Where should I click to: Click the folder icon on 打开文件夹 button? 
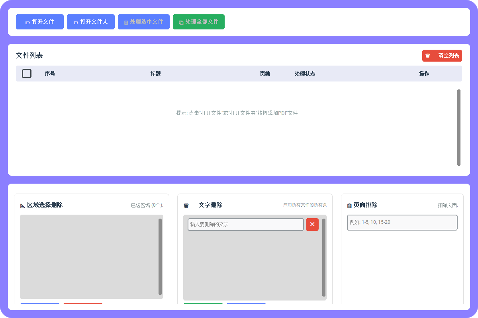pos(76,22)
